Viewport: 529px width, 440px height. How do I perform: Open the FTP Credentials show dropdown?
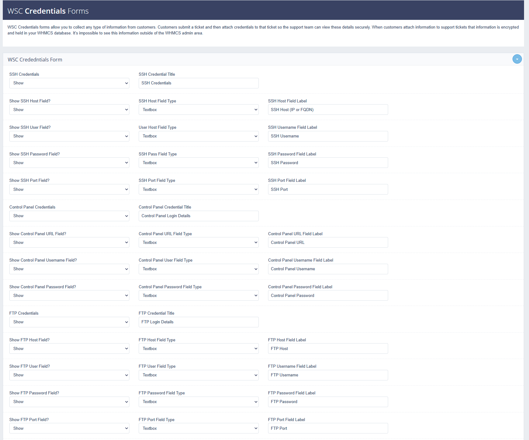click(69, 322)
